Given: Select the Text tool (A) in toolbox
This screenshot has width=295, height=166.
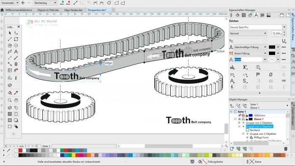Looking at the screenshot, I should click(16, 52).
